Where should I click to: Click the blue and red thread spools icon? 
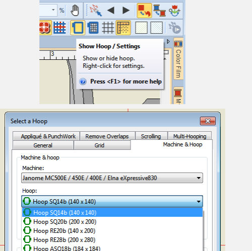[x=160, y=11]
